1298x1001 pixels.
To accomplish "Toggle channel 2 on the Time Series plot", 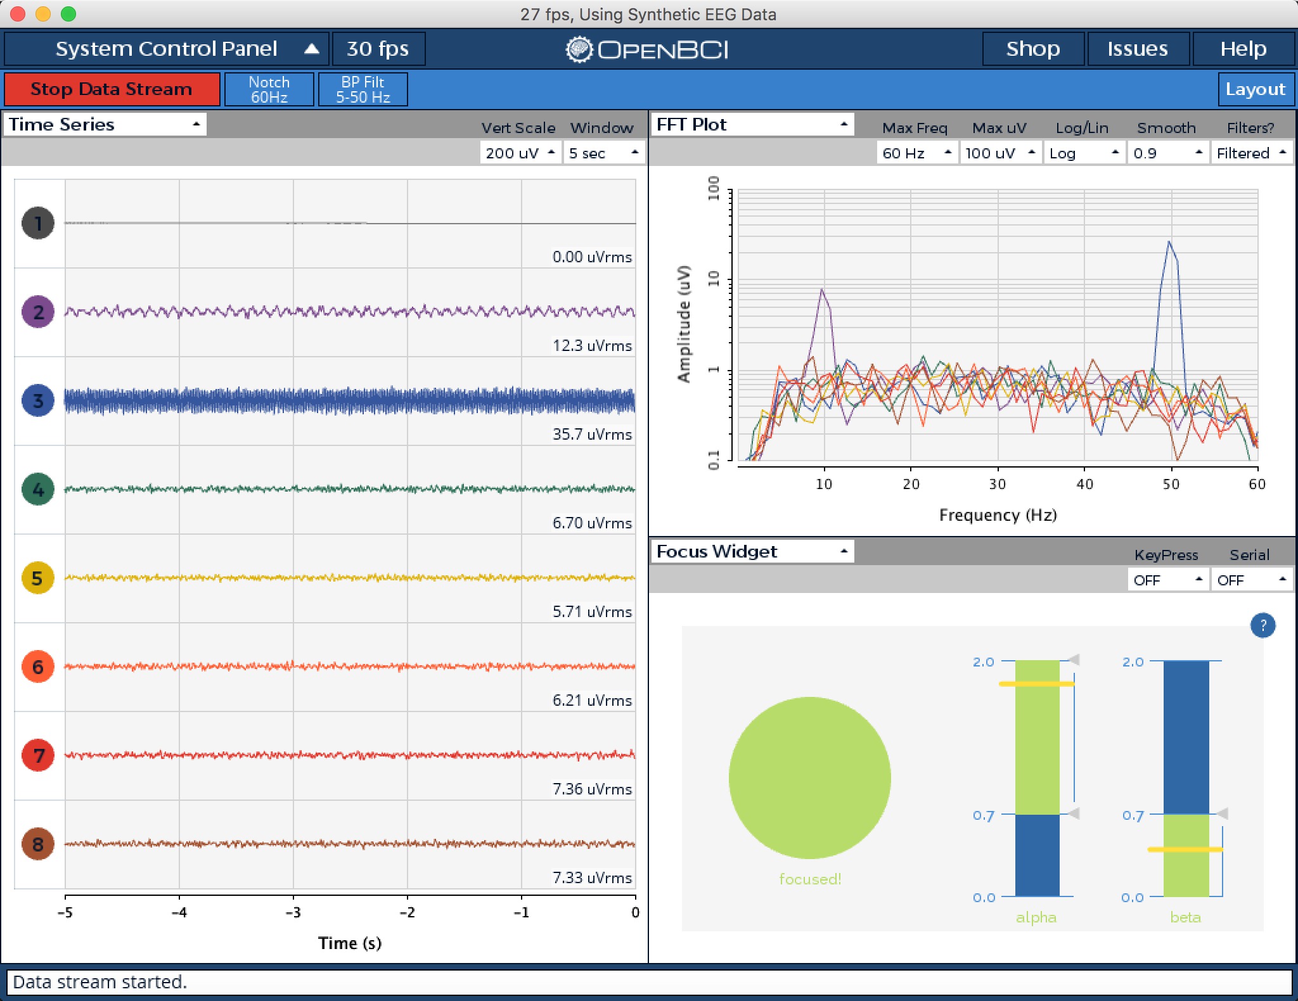I will [x=38, y=311].
